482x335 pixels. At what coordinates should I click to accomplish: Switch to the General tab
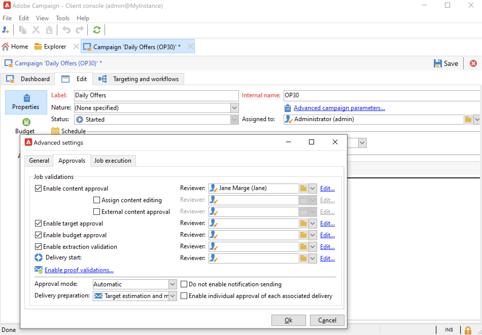[39, 161]
